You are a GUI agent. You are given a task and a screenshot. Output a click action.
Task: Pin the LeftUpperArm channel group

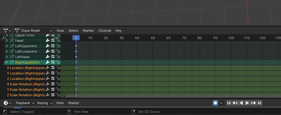12,46
